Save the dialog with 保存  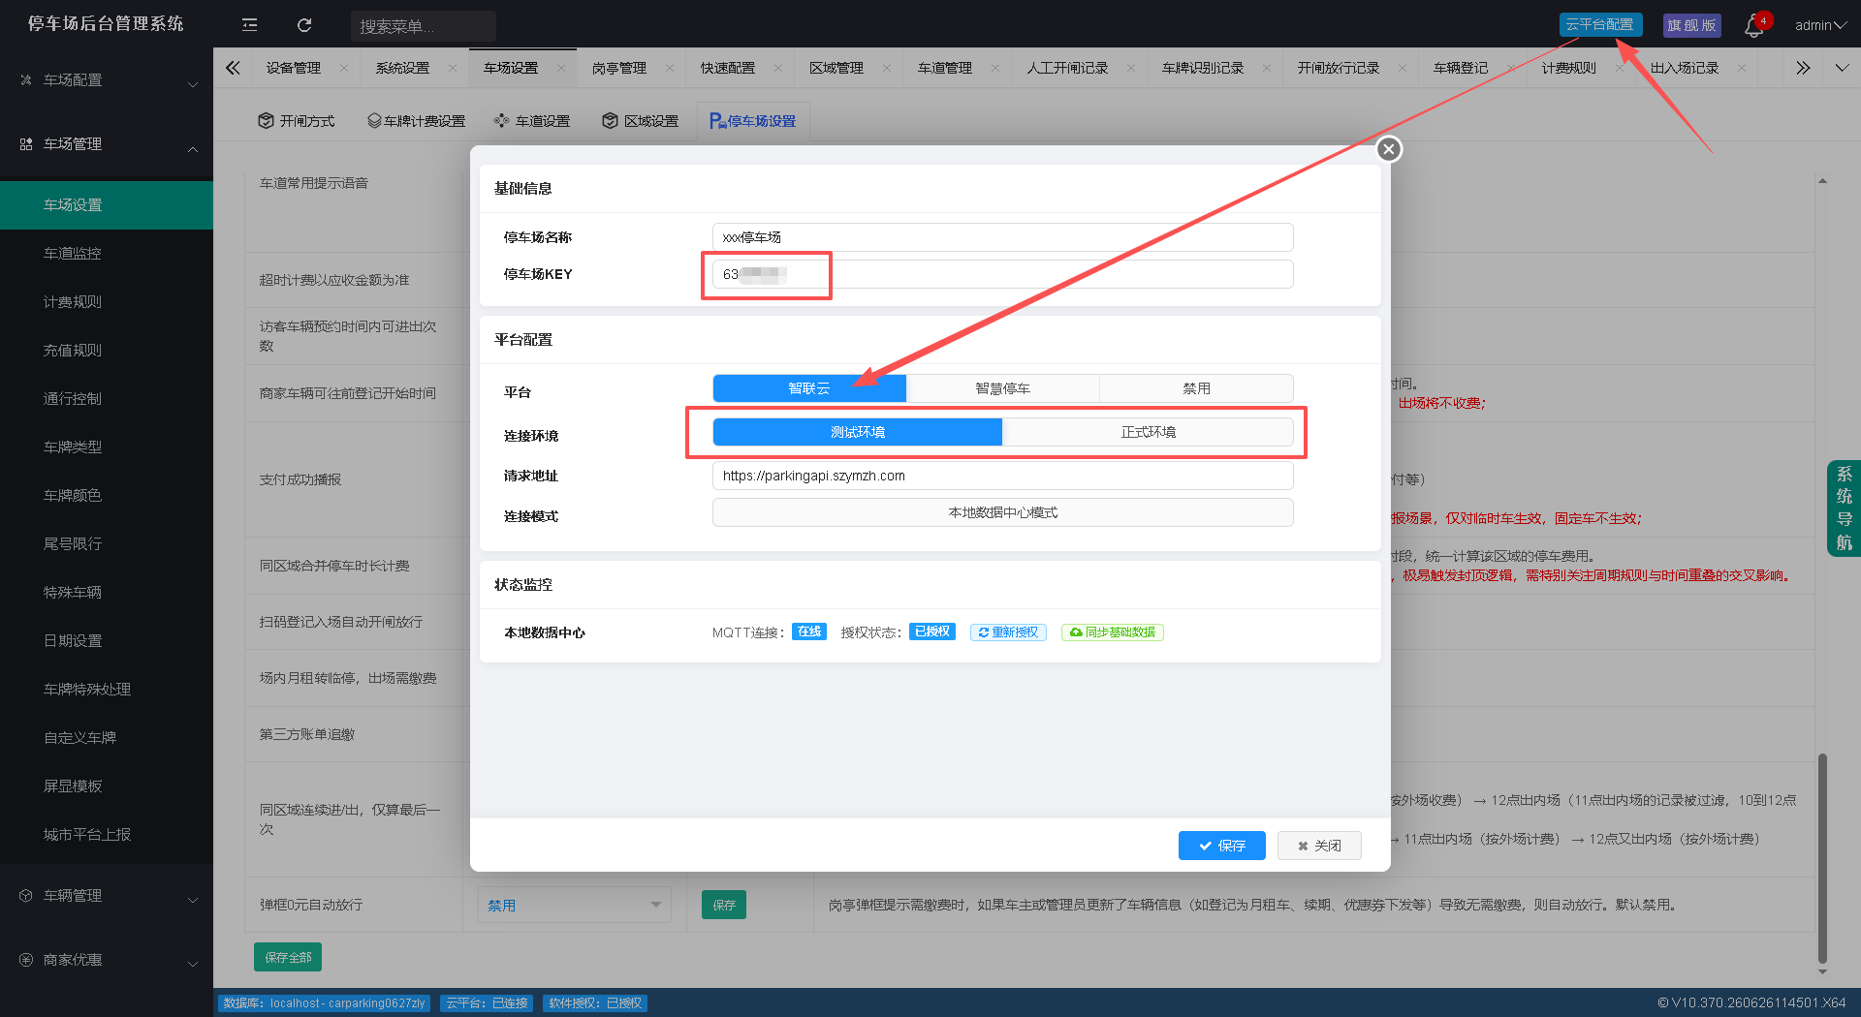pos(1222,846)
